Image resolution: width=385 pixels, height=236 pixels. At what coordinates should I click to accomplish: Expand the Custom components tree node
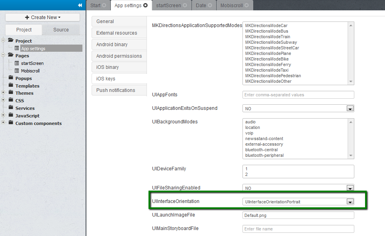pyautogui.click(x=3, y=123)
